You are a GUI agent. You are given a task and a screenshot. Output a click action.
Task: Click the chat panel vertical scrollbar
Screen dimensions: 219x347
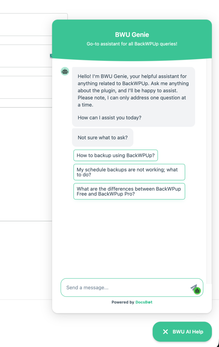point(209,170)
